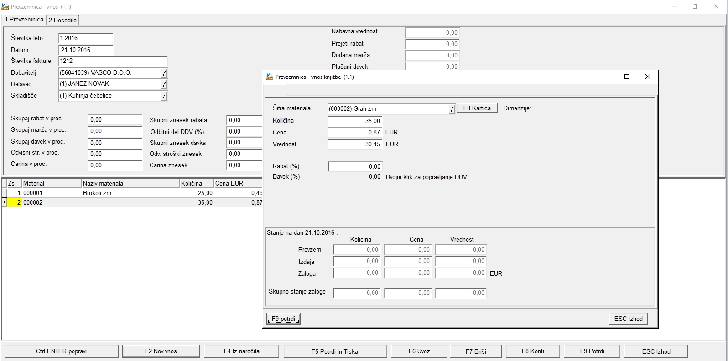
Task: Click F5 Potrdi in Tiskaj button
Action: (335, 351)
